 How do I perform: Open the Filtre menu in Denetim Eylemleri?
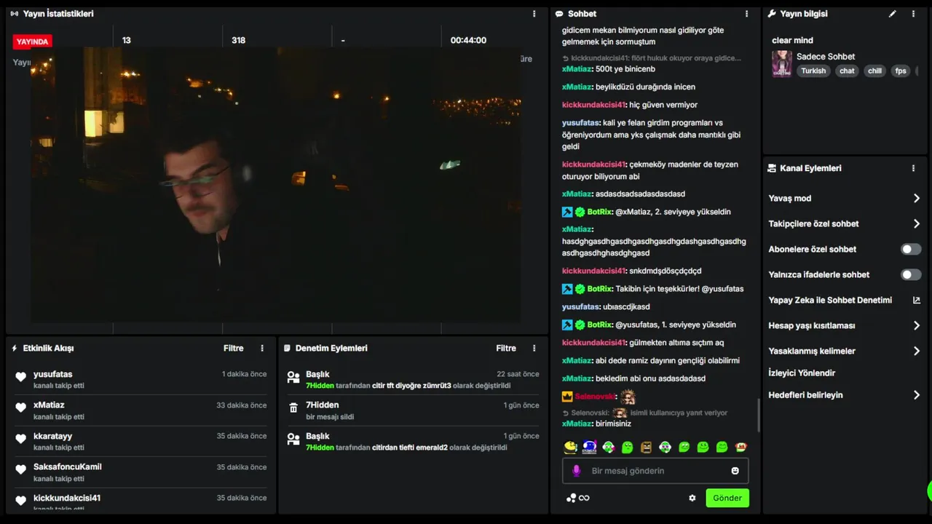coord(506,348)
